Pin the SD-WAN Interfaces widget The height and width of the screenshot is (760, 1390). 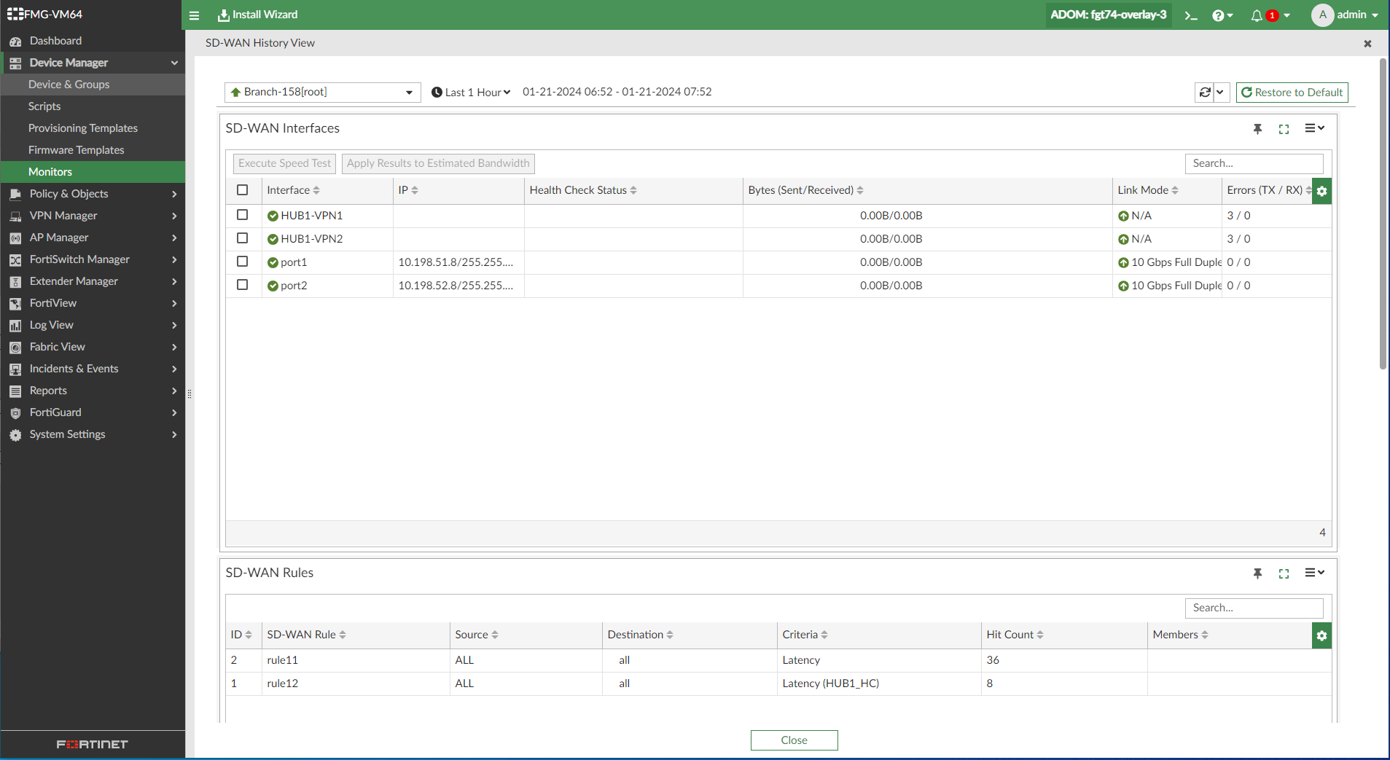1257,129
